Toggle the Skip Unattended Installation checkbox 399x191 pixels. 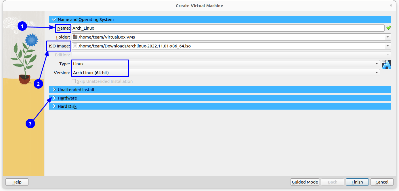point(74,81)
